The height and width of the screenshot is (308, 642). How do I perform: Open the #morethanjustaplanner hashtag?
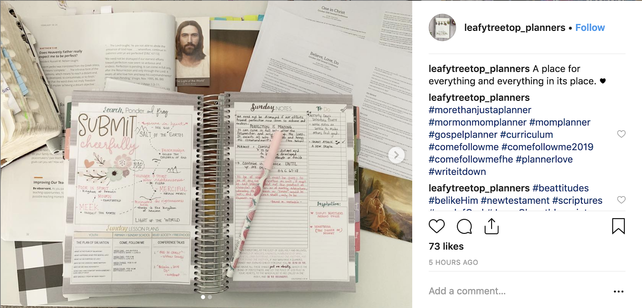click(x=480, y=110)
